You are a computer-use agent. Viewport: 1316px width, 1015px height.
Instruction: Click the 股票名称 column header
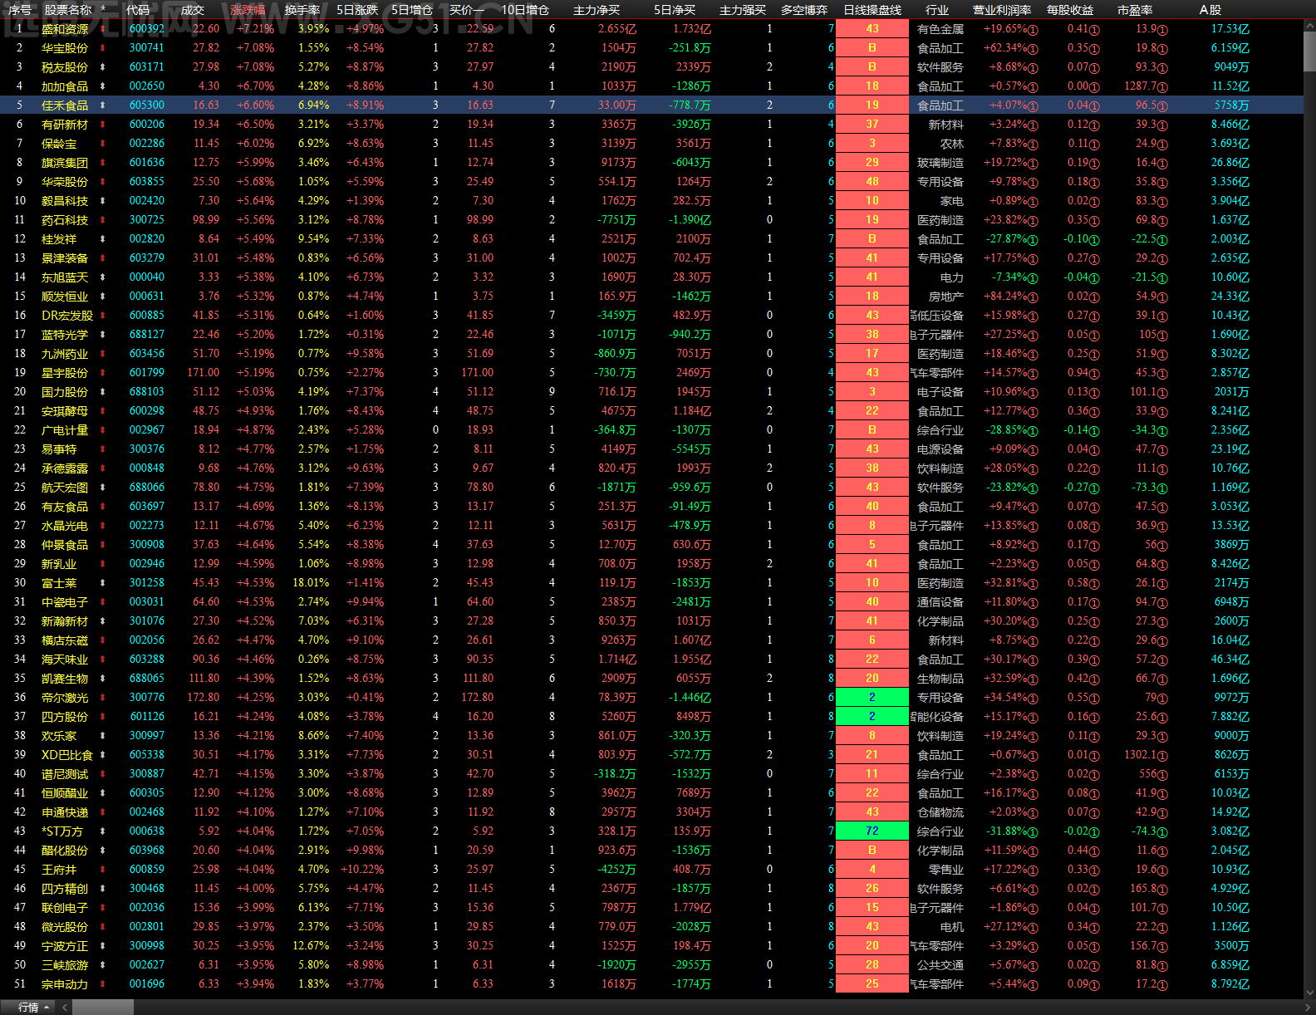click(x=68, y=10)
